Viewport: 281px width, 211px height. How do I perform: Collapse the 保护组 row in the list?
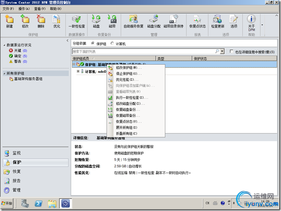click(74, 64)
